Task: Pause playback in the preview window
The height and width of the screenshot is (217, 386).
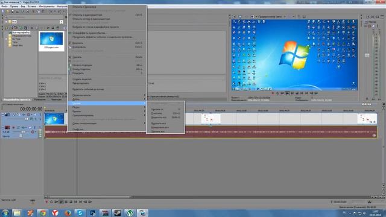Action: click(x=292, y=93)
